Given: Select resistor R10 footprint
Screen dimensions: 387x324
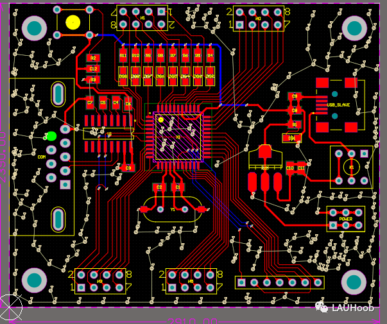Looking at the screenshot, I should click(x=135, y=55).
